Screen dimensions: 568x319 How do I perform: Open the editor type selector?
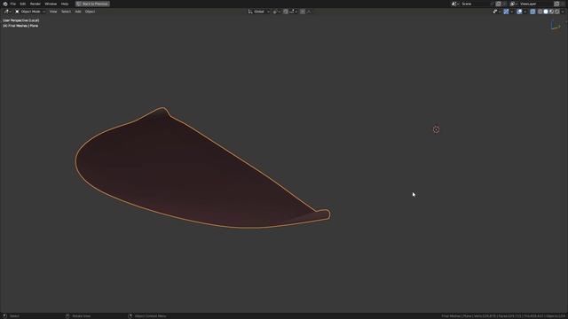[x=7, y=12]
